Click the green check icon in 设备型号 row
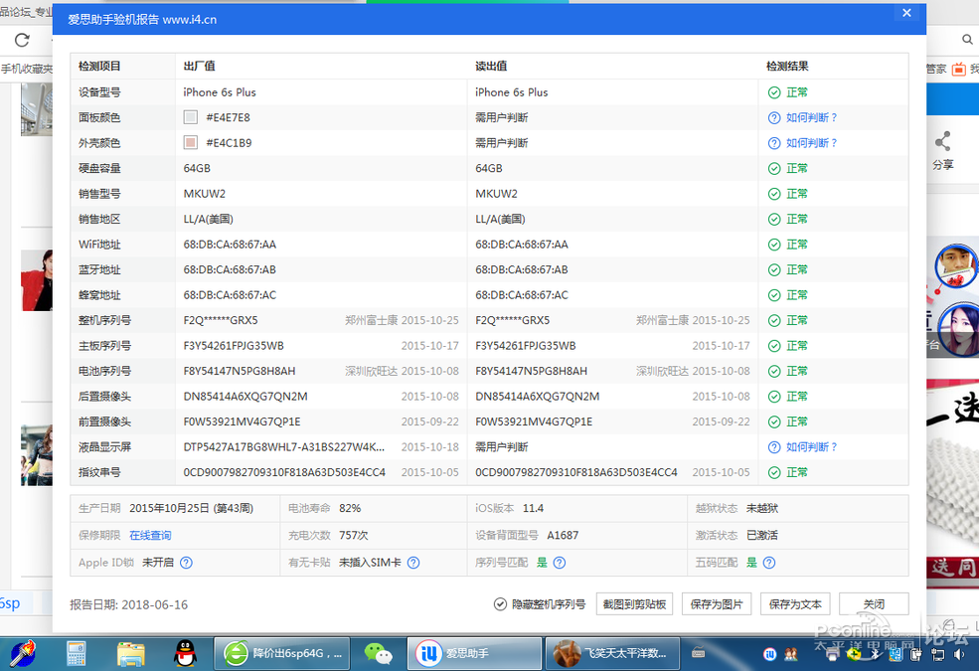979x671 pixels. click(x=774, y=92)
